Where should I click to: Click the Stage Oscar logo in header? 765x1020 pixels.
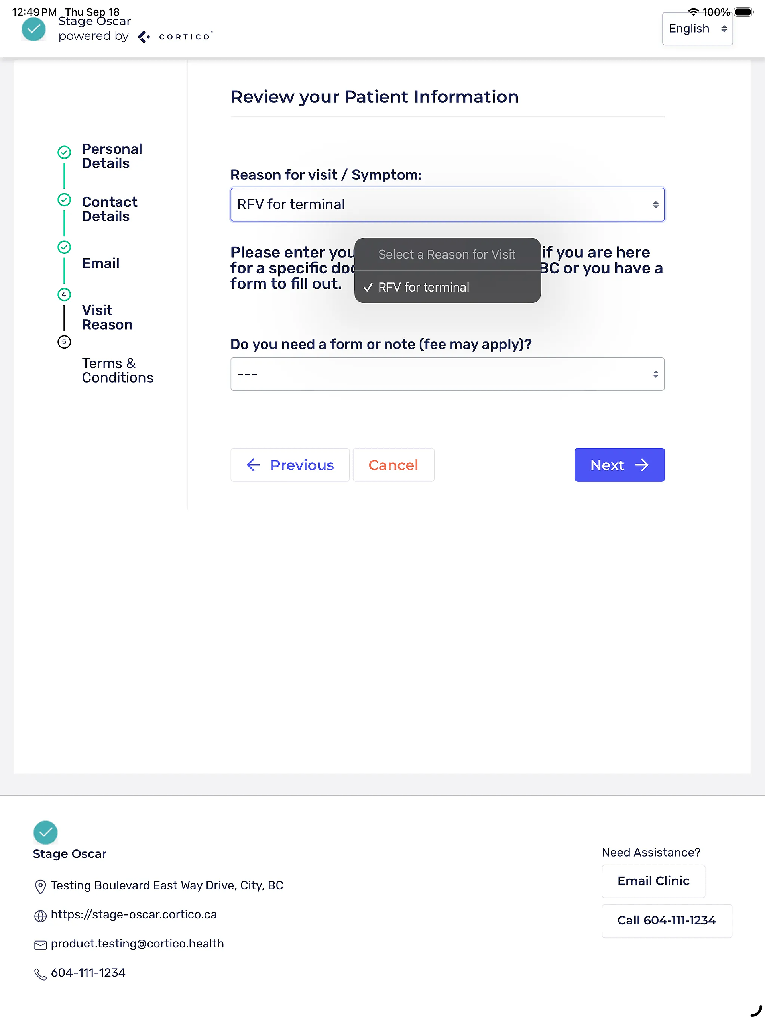tap(33, 30)
